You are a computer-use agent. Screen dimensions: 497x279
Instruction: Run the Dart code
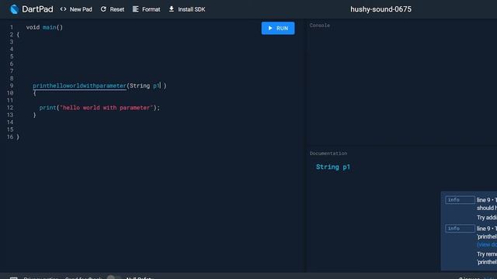(278, 28)
